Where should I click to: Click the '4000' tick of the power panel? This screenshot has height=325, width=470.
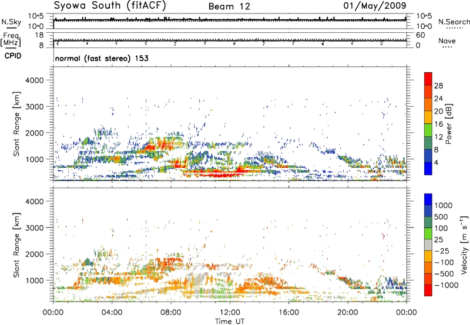tap(35, 80)
